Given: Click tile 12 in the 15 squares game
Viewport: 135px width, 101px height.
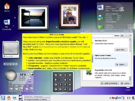Looking at the screenshot, I should 60,89.
